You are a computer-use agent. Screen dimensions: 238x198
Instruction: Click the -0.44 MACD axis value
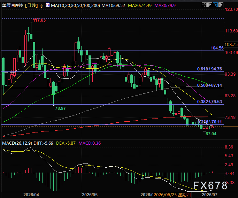coord(230,174)
